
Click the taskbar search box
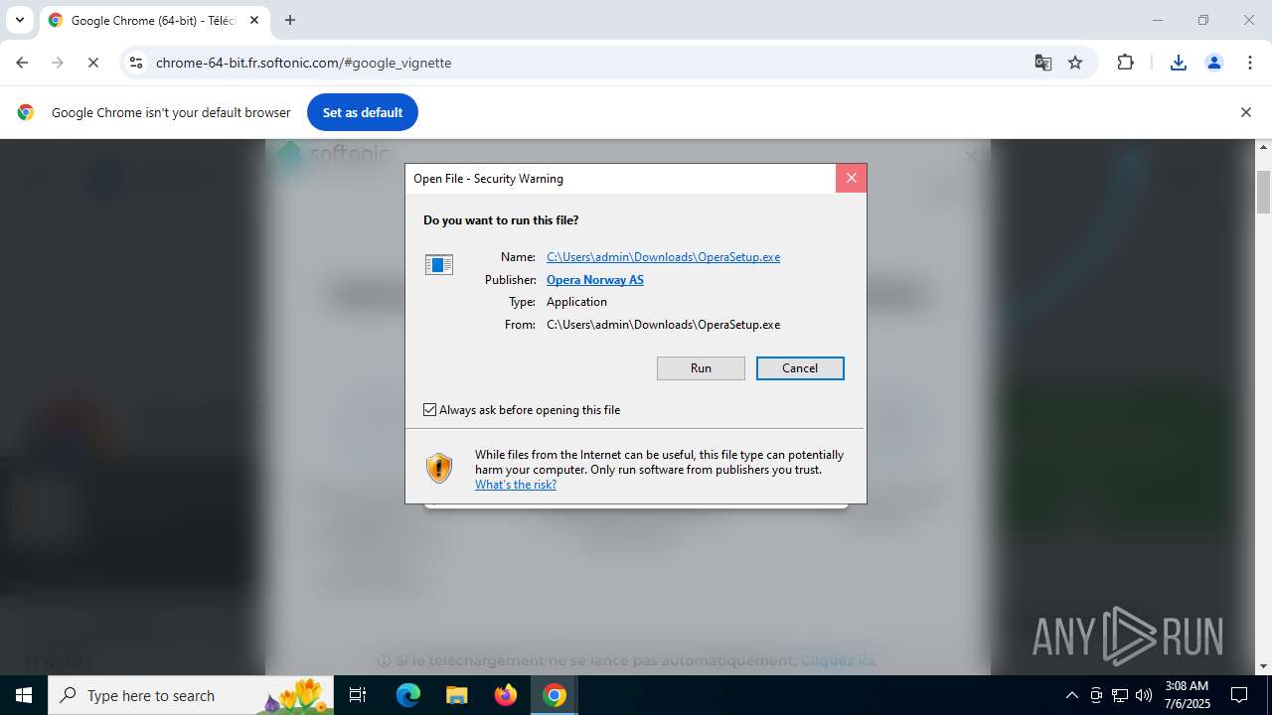[191, 695]
